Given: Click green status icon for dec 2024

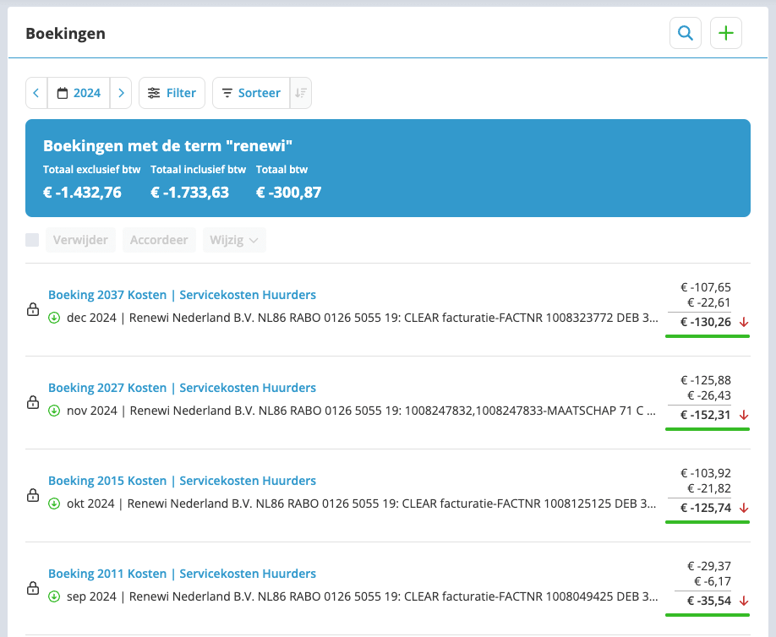Looking at the screenshot, I should 54,318.
